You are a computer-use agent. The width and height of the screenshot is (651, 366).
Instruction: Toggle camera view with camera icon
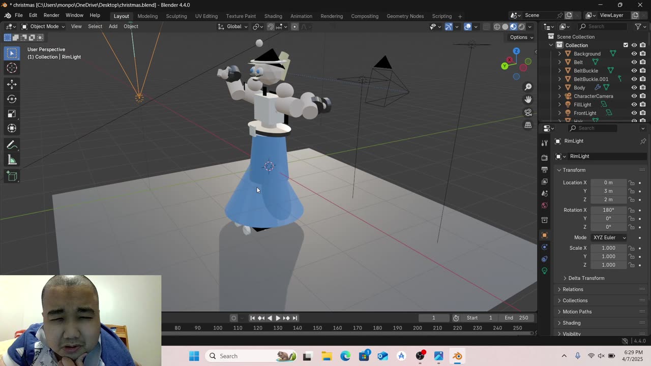(x=528, y=112)
